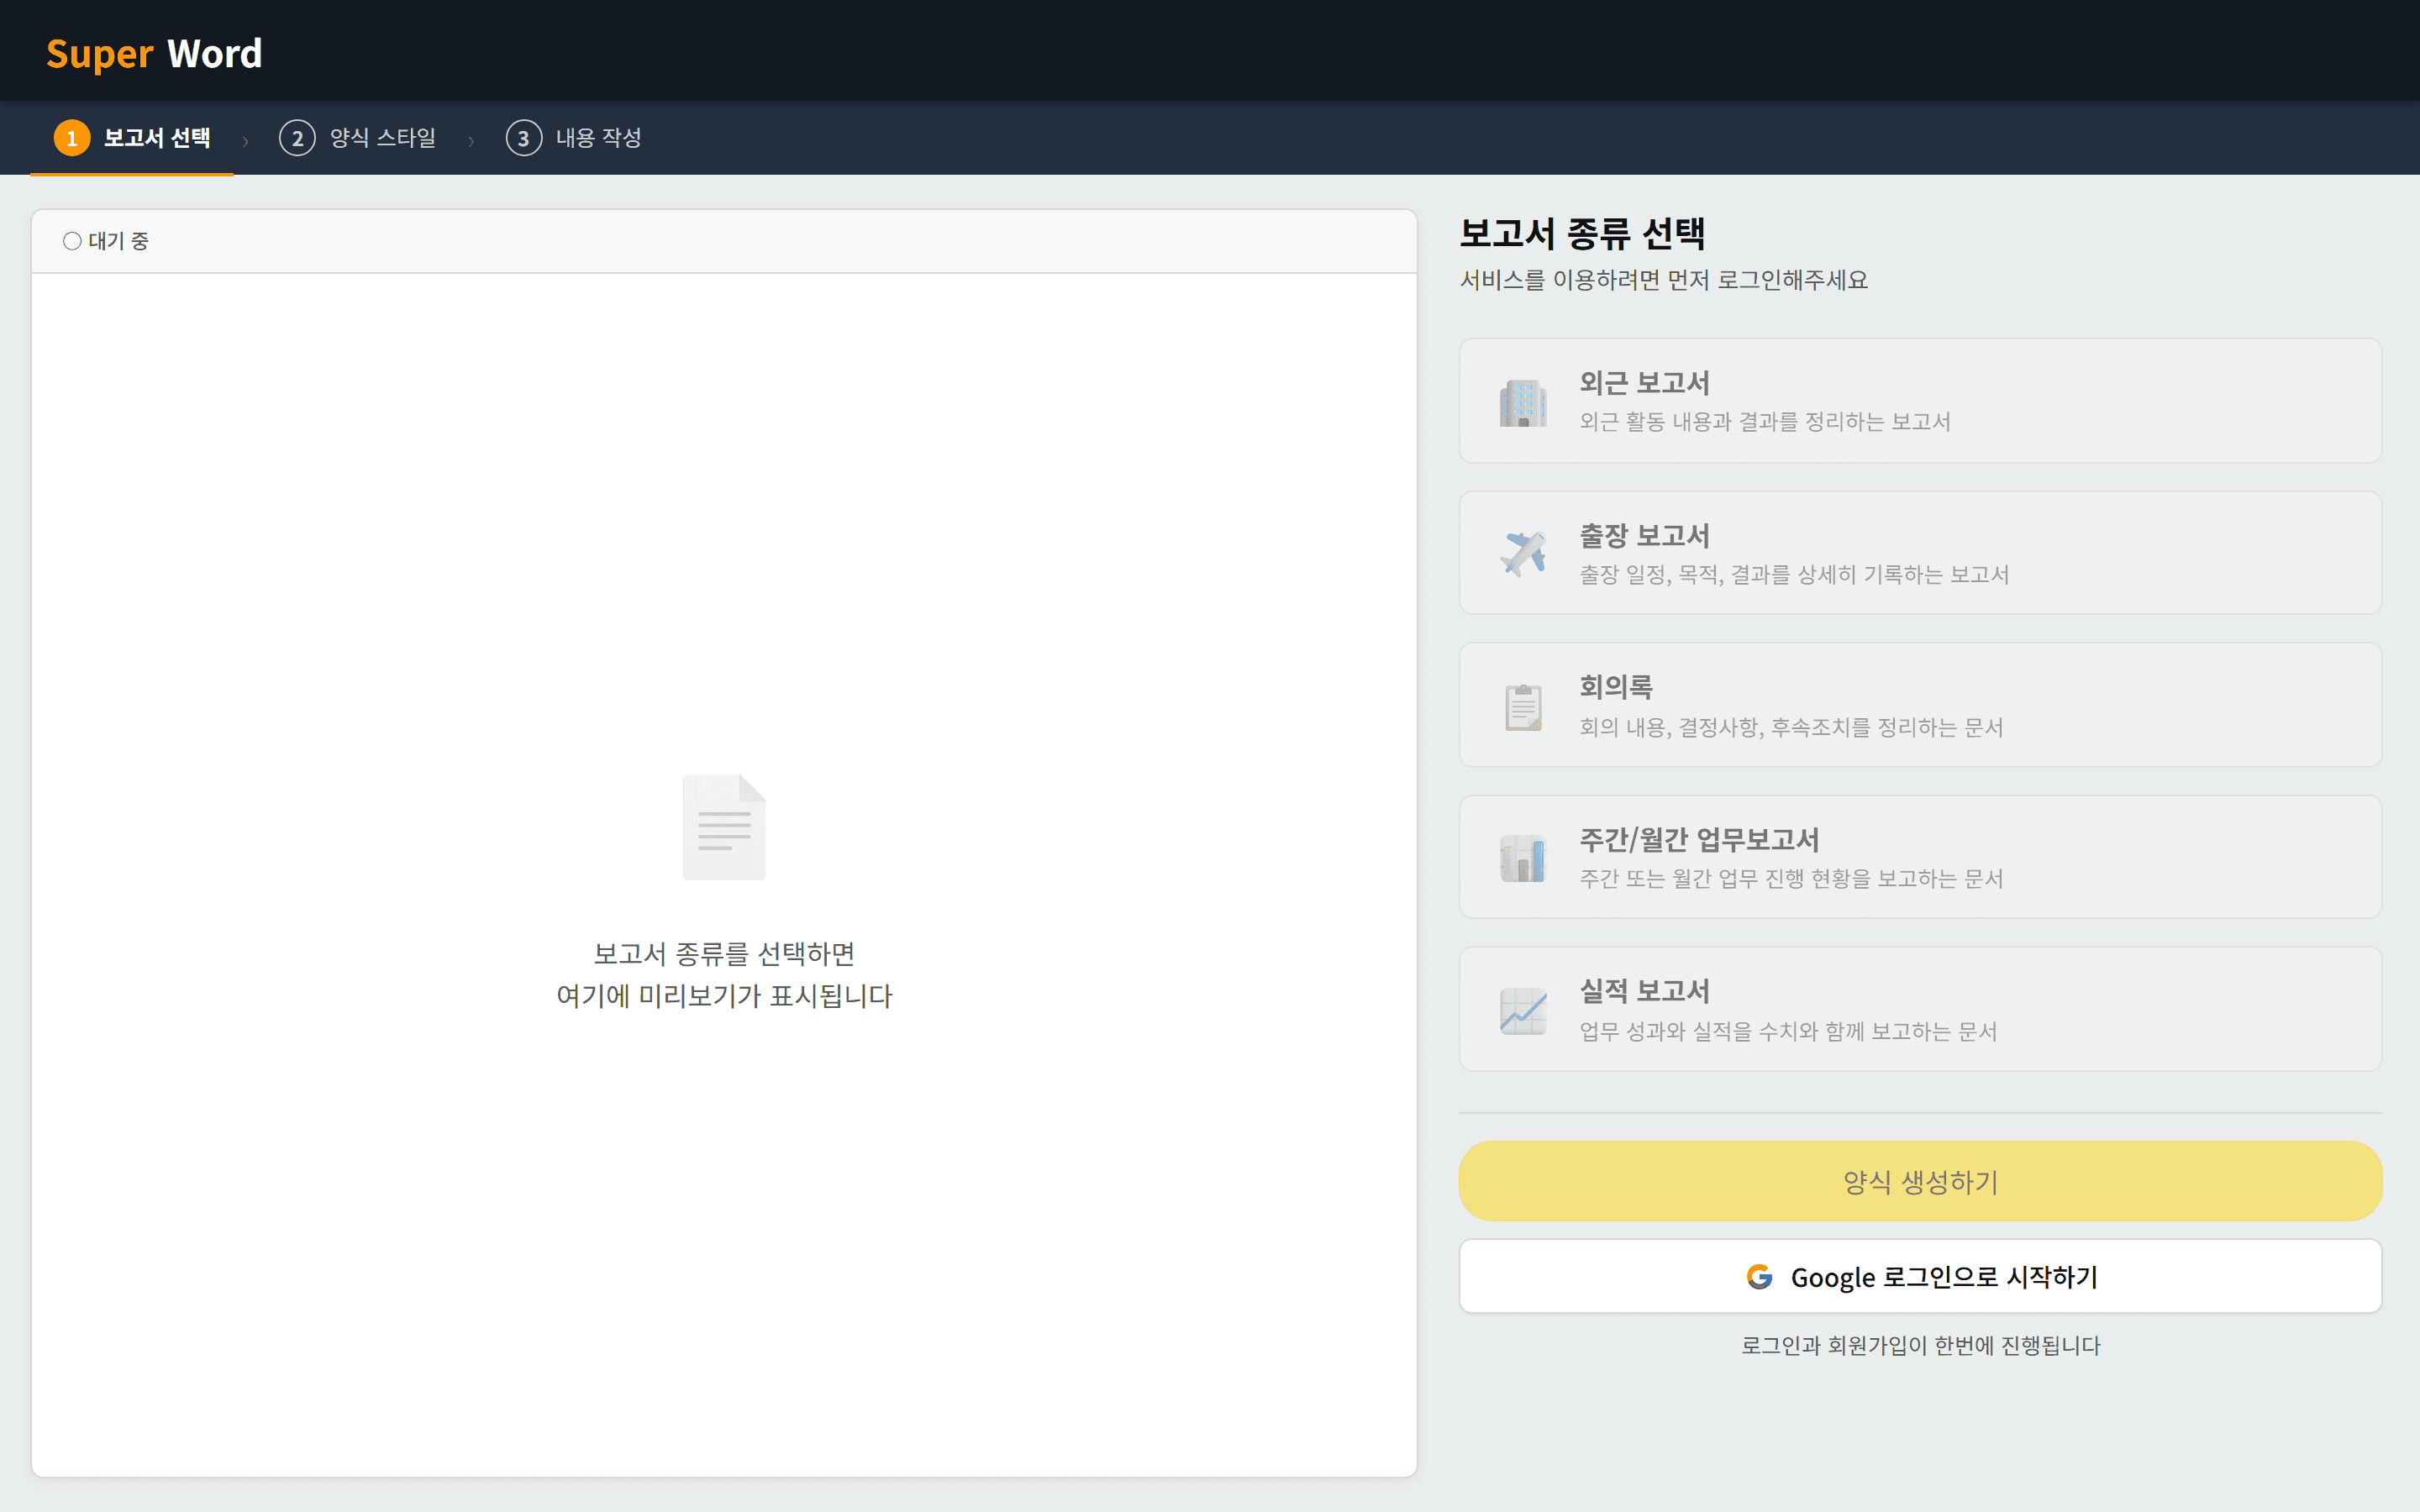Click the 대기 중 status circle
The height and width of the screenshot is (1512, 2420).
[72, 241]
